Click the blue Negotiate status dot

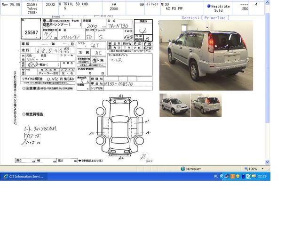click(209, 6)
